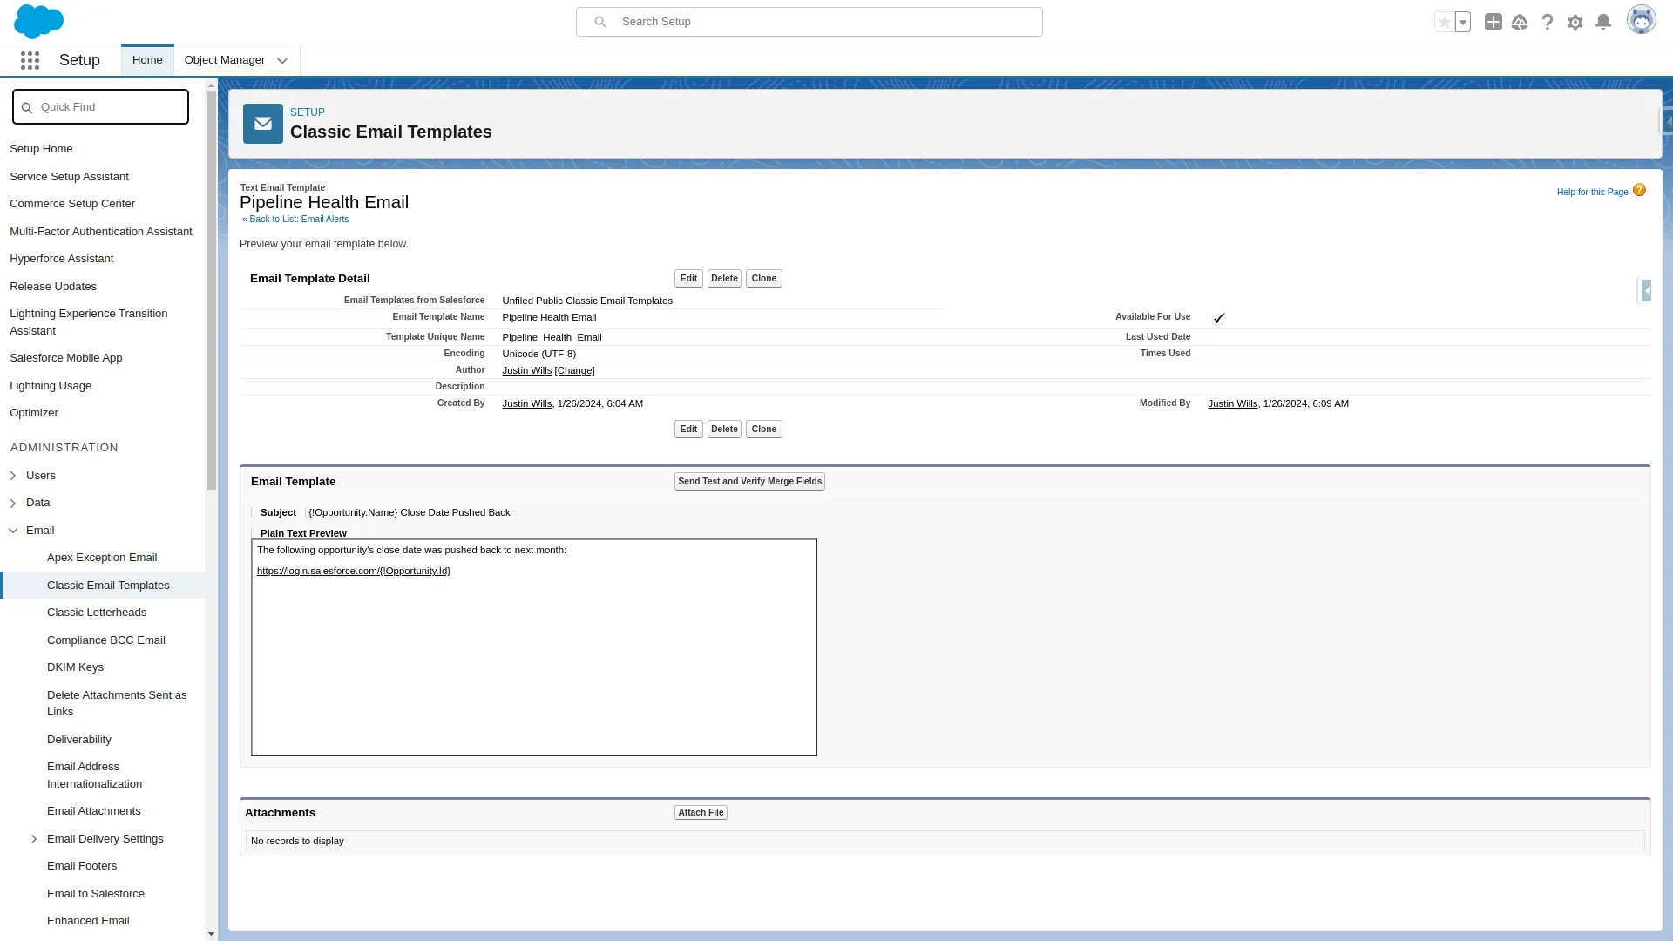
Task: Click the notifications bell icon
Action: tap(1603, 22)
